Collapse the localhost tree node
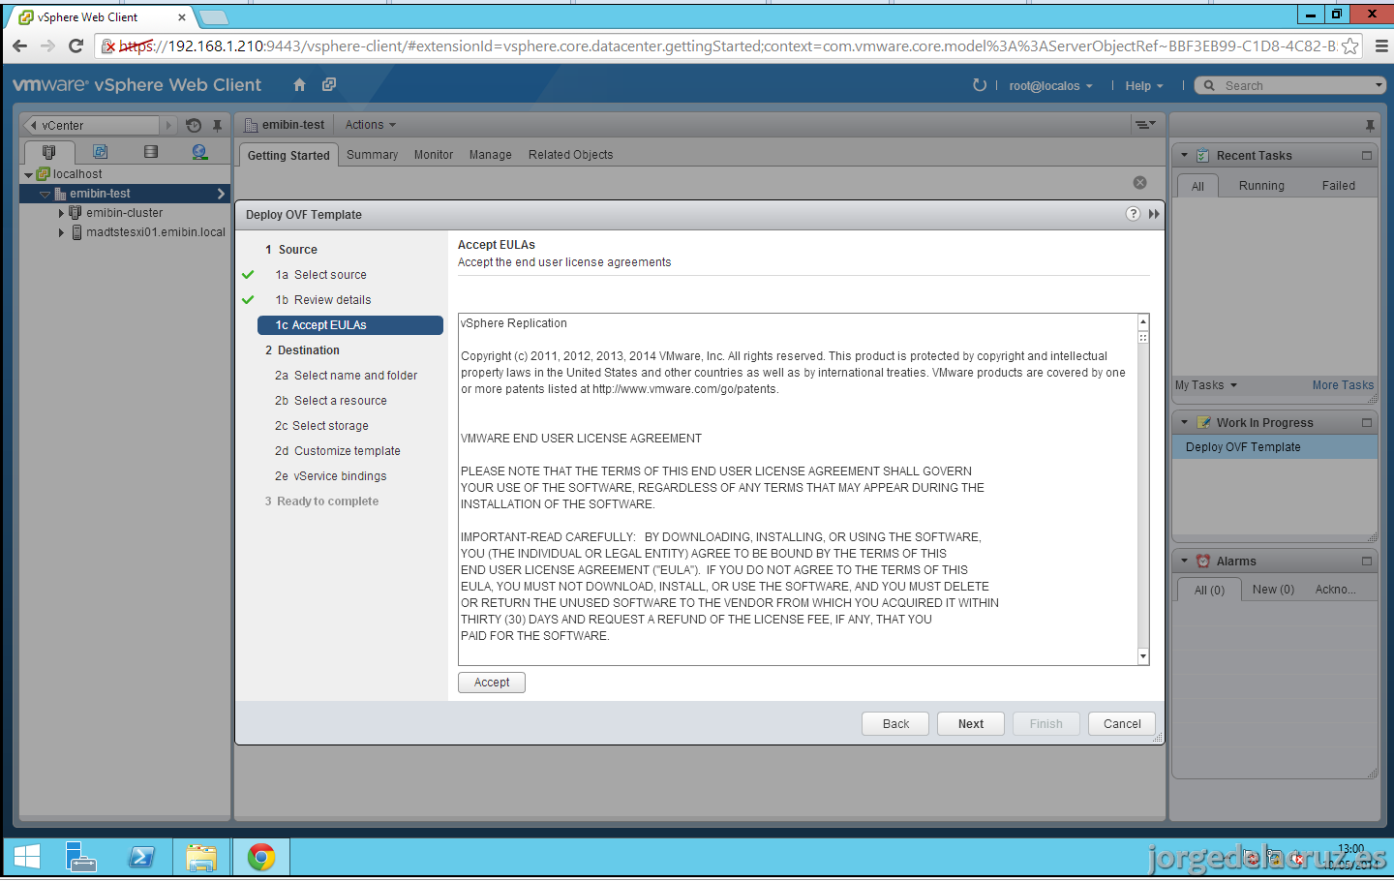Screen dimensions: 1394x881 28,175
